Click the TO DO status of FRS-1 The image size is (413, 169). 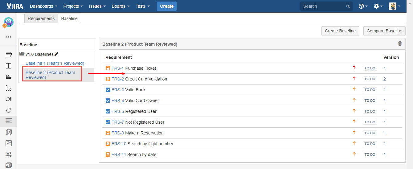(x=370, y=68)
